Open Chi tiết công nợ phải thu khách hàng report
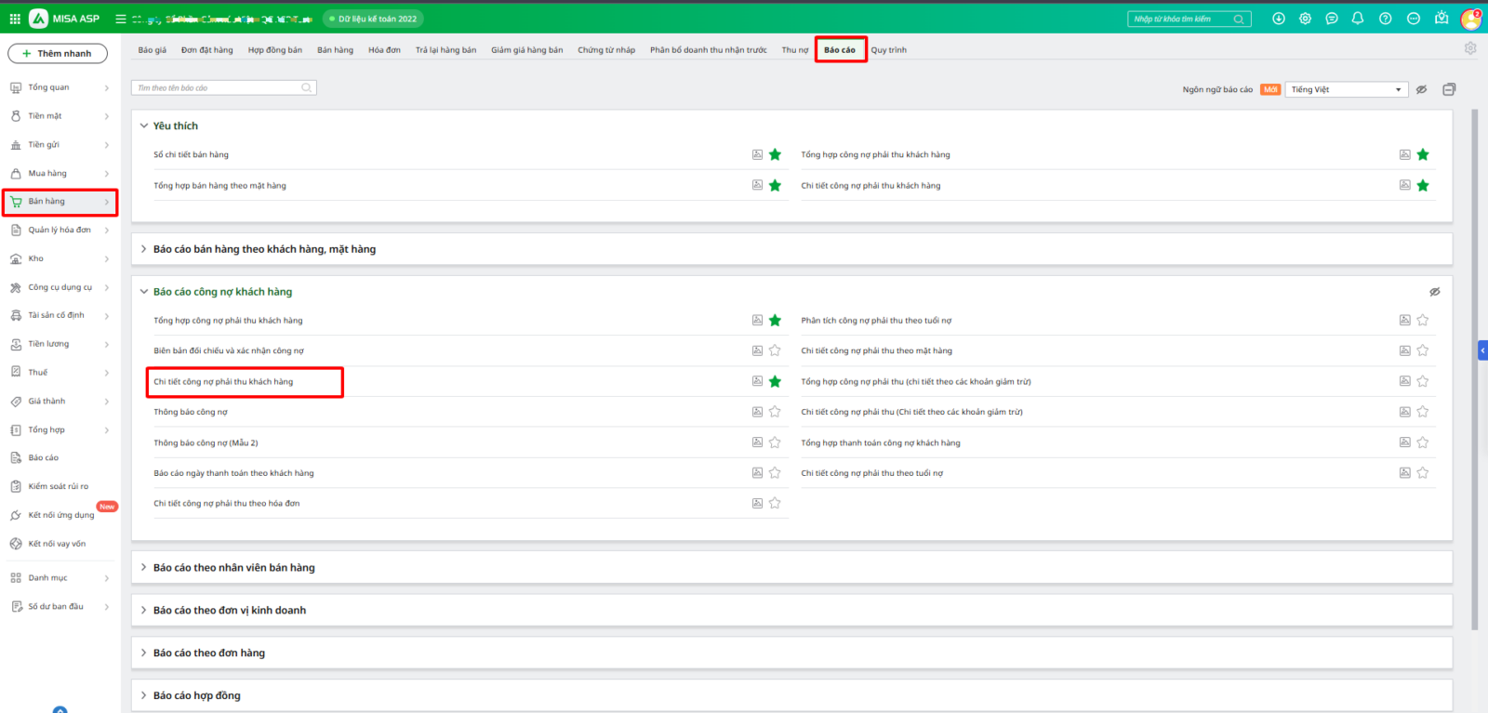This screenshot has height=713, width=1488. [x=223, y=382]
